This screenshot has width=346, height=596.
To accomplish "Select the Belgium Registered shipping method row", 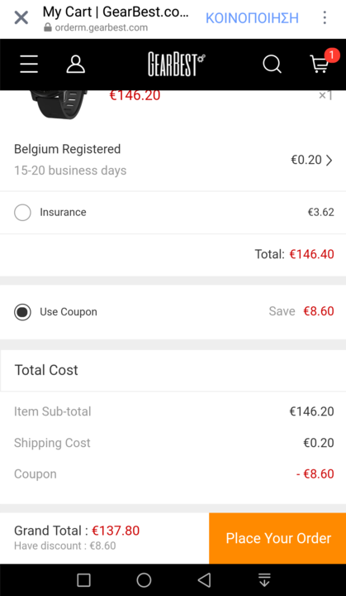I will [173, 160].
